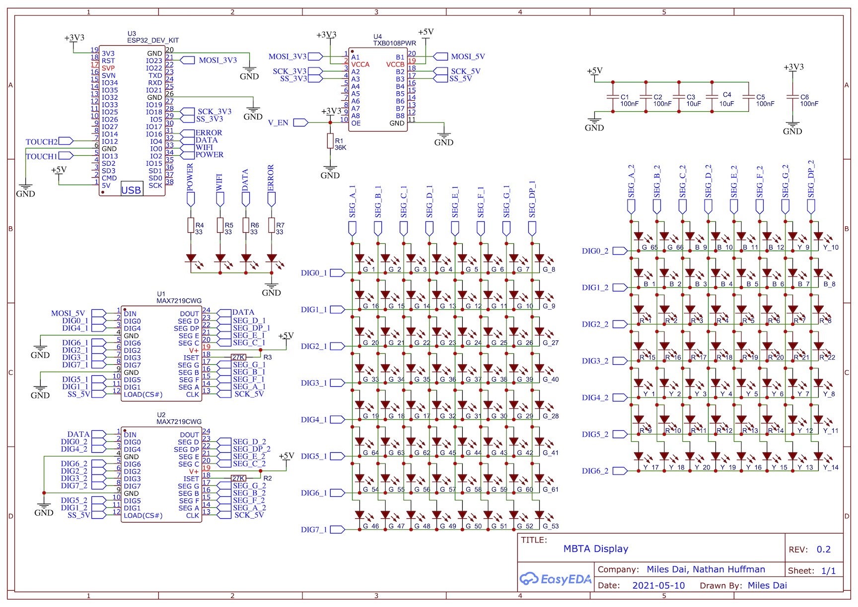Image resolution: width=858 pixels, height=607 pixels.
Task: Select resistor R6 on the DATA line
Action: (246, 226)
